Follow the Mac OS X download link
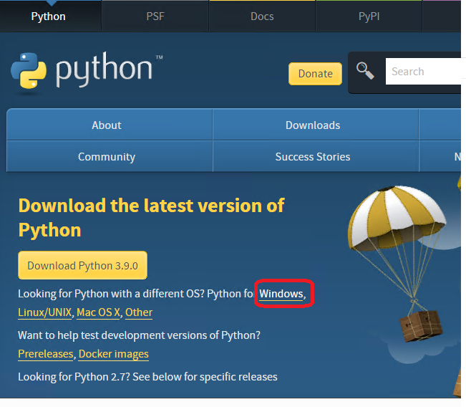Screen dimensions: 466x407 98,312
